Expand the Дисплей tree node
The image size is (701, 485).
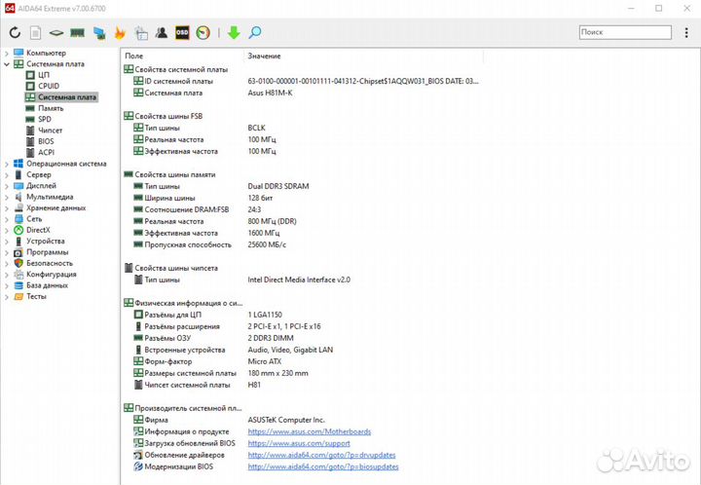click(6, 186)
